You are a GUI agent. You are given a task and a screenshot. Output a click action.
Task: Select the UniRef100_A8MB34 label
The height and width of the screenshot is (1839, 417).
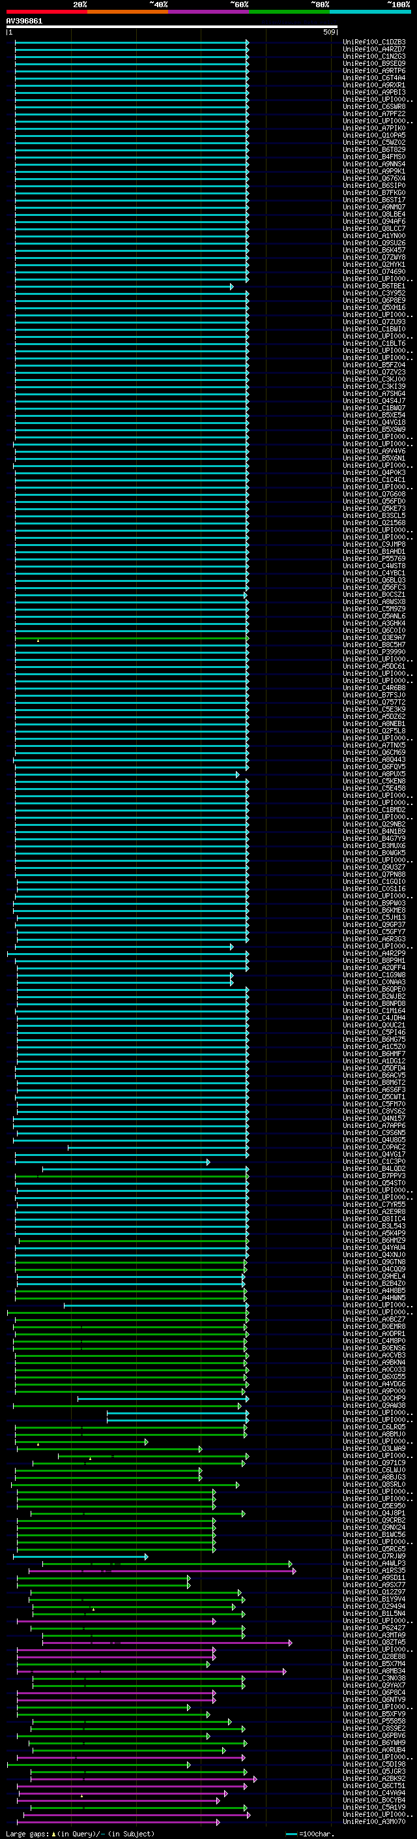374,1672
